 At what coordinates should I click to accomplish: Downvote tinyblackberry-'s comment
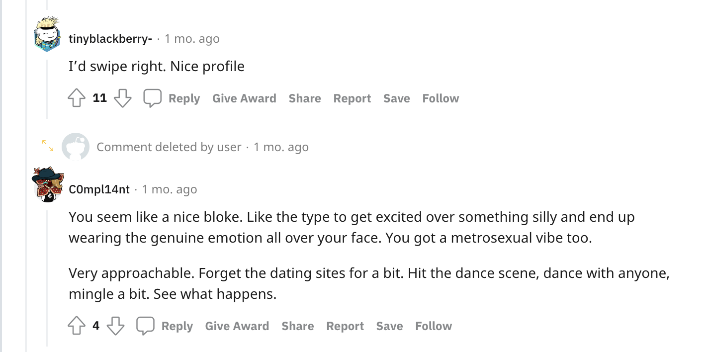click(122, 98)
